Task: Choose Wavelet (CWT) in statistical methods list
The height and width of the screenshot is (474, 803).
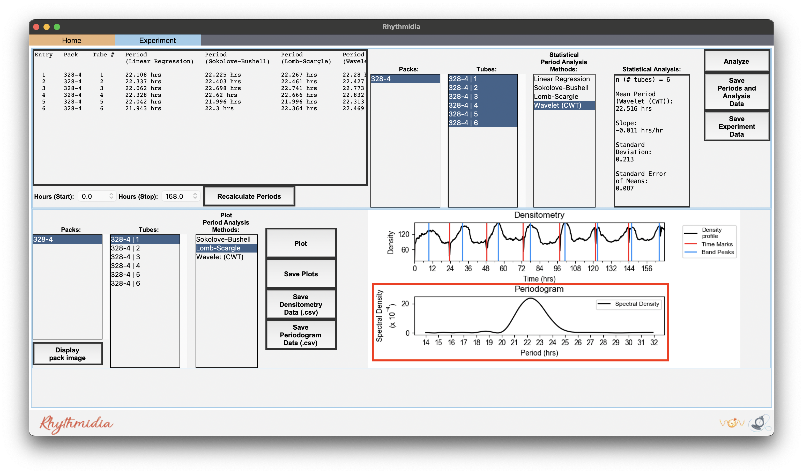Action: (x=564, y=105)
